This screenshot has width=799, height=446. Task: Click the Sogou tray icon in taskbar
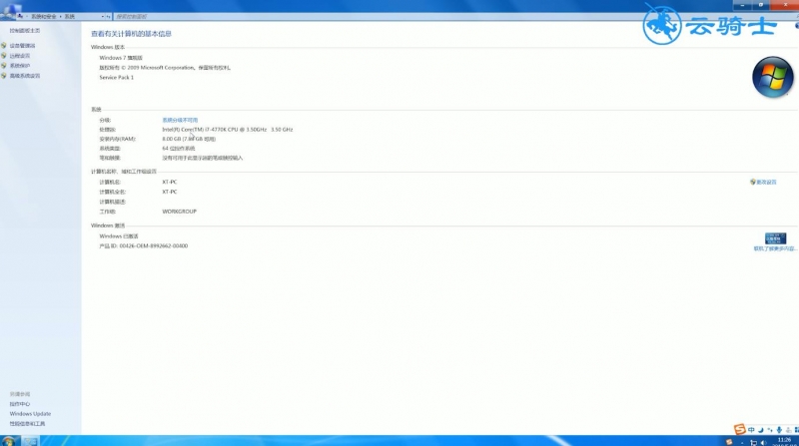(729, 442)
